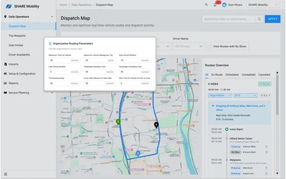Toggle View Routes with No Show checkbox
The image size is (286, 179).
pos(210,47)
